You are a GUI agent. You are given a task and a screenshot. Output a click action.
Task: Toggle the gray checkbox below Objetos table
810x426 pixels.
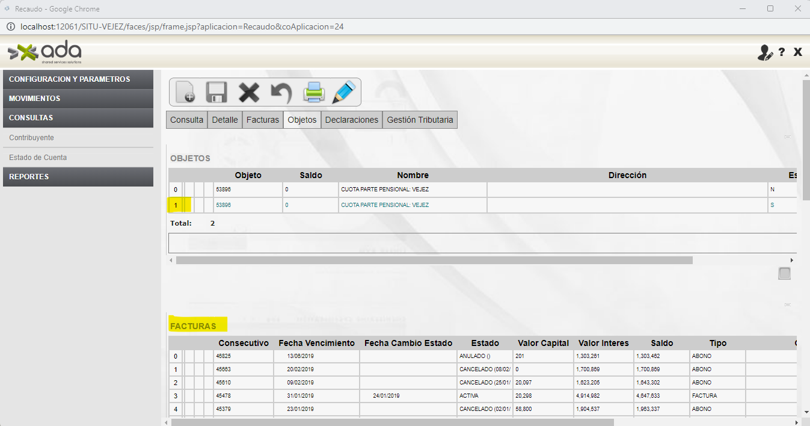click(x=784, y=274)
